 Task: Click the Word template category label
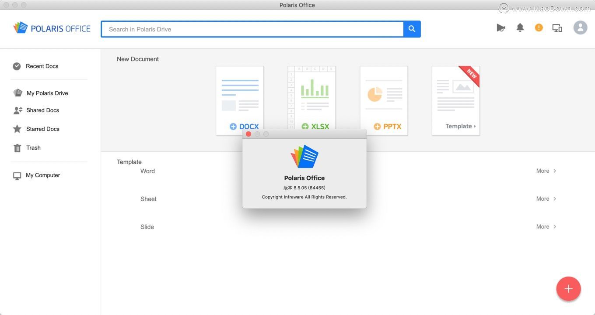pos(147,171)
